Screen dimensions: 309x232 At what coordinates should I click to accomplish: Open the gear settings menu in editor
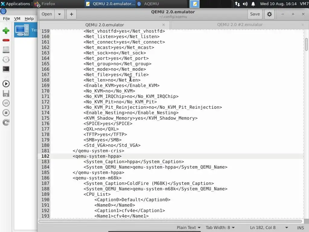(269, 14)
